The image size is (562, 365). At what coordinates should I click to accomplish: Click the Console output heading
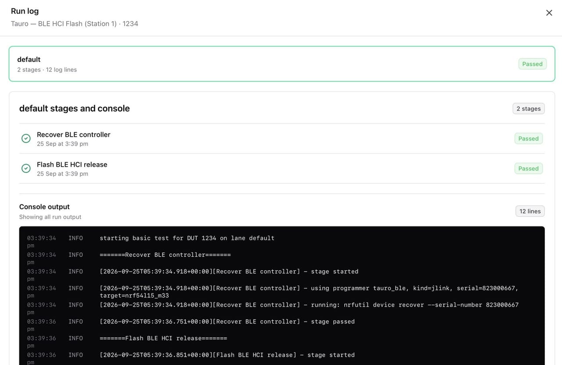44,207
